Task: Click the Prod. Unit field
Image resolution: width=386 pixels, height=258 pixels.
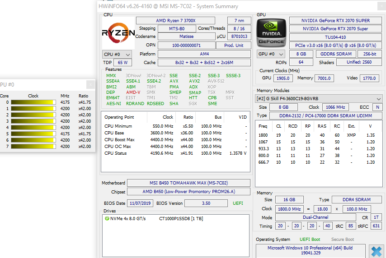Action: tap(234, 46)
